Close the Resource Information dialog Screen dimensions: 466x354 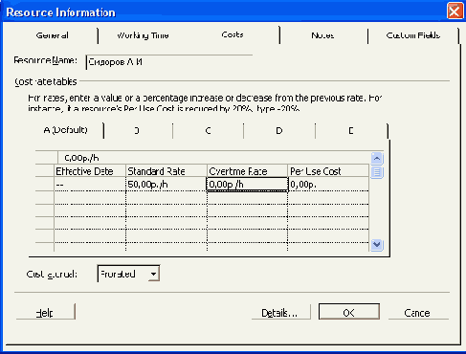[x=455, y=11]
